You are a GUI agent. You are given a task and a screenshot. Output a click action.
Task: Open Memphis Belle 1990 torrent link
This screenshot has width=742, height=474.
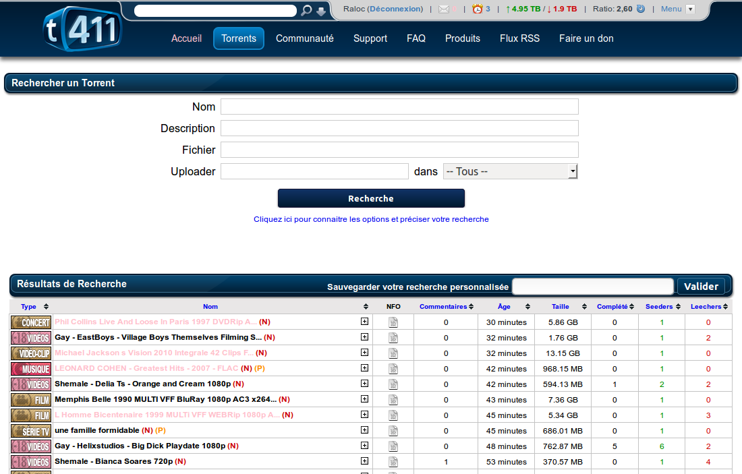(x=166, y=399)
